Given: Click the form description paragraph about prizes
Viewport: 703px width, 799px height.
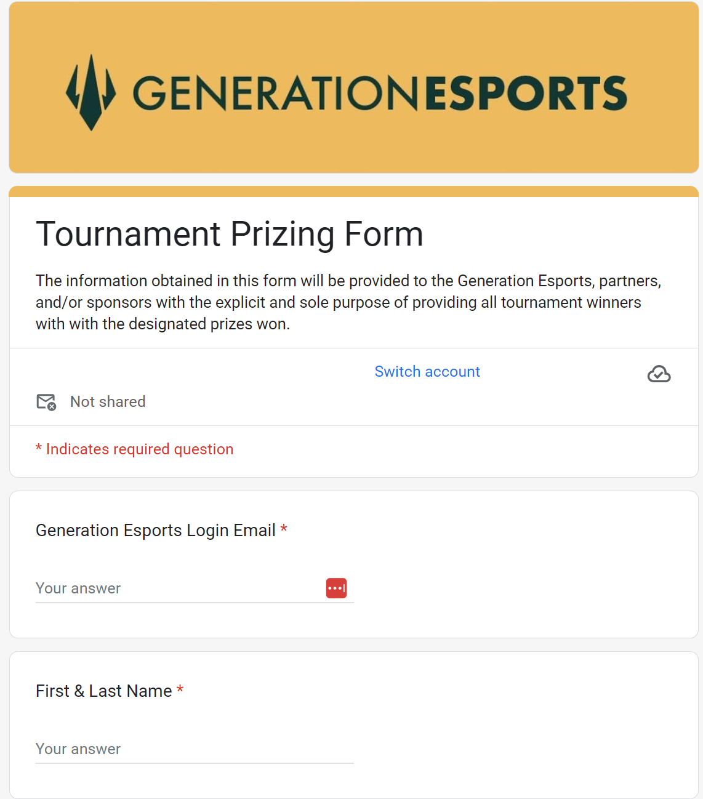Looking at the screenshot, I should click(348, 302).
